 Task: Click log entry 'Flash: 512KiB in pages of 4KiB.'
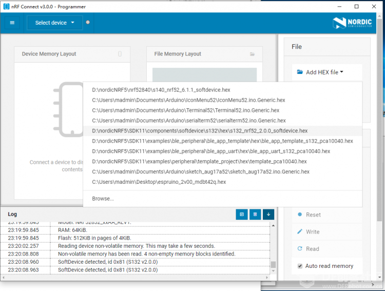(x=94, y=238)
